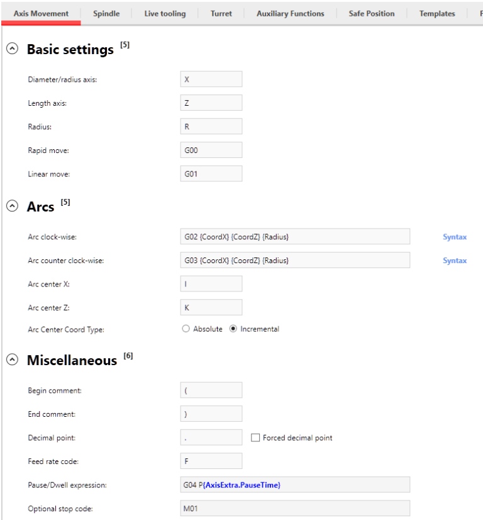This screenshot has width=483, height=520.
Task: Collapse the Basic settings section
Action: tap(12, 48)
